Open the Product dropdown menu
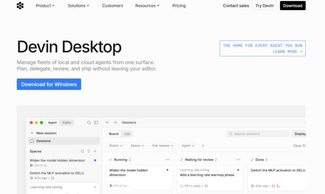 tap(45, 6)
